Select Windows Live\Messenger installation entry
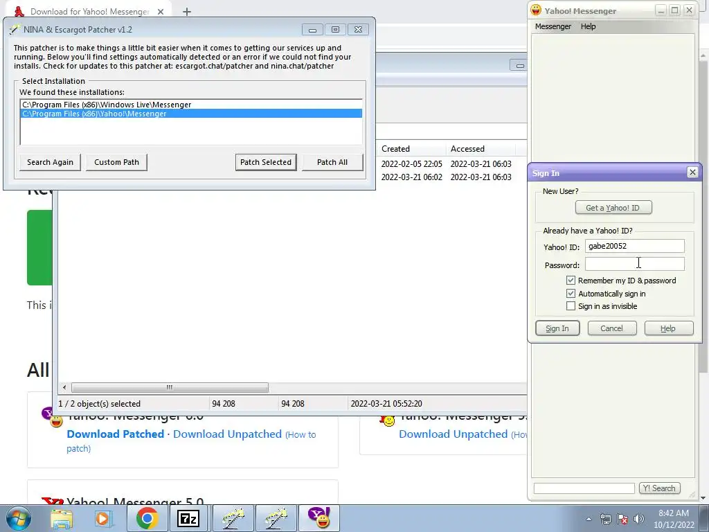This screenshot has height=532, width=709. [x=191, y=105]
